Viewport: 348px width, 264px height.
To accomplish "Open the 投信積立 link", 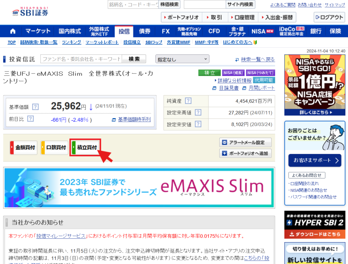I will pos(132,42).
